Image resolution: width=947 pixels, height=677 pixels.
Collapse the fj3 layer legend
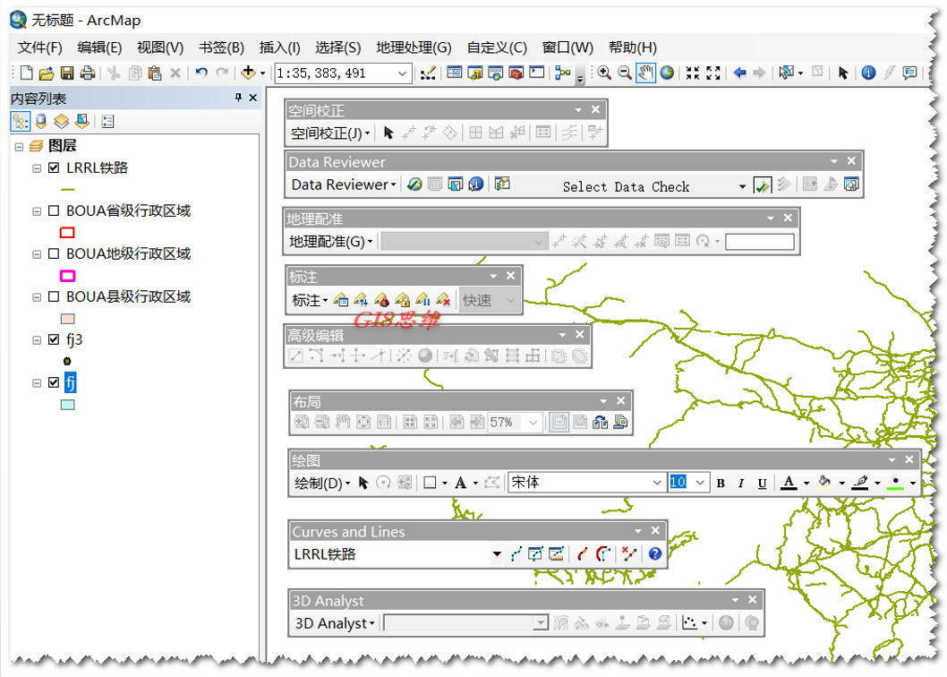click(37, 339)
